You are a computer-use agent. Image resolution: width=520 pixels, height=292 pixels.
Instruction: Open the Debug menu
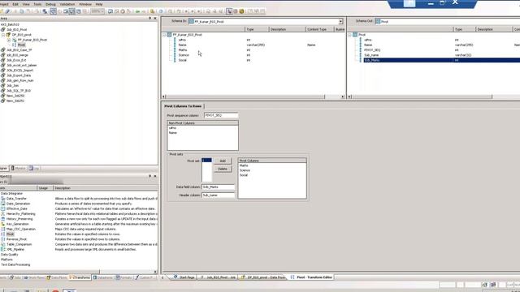click(50, 4)
